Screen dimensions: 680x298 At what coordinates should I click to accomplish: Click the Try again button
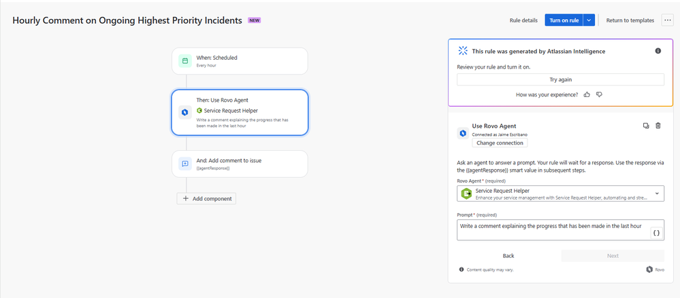(560, 79)
